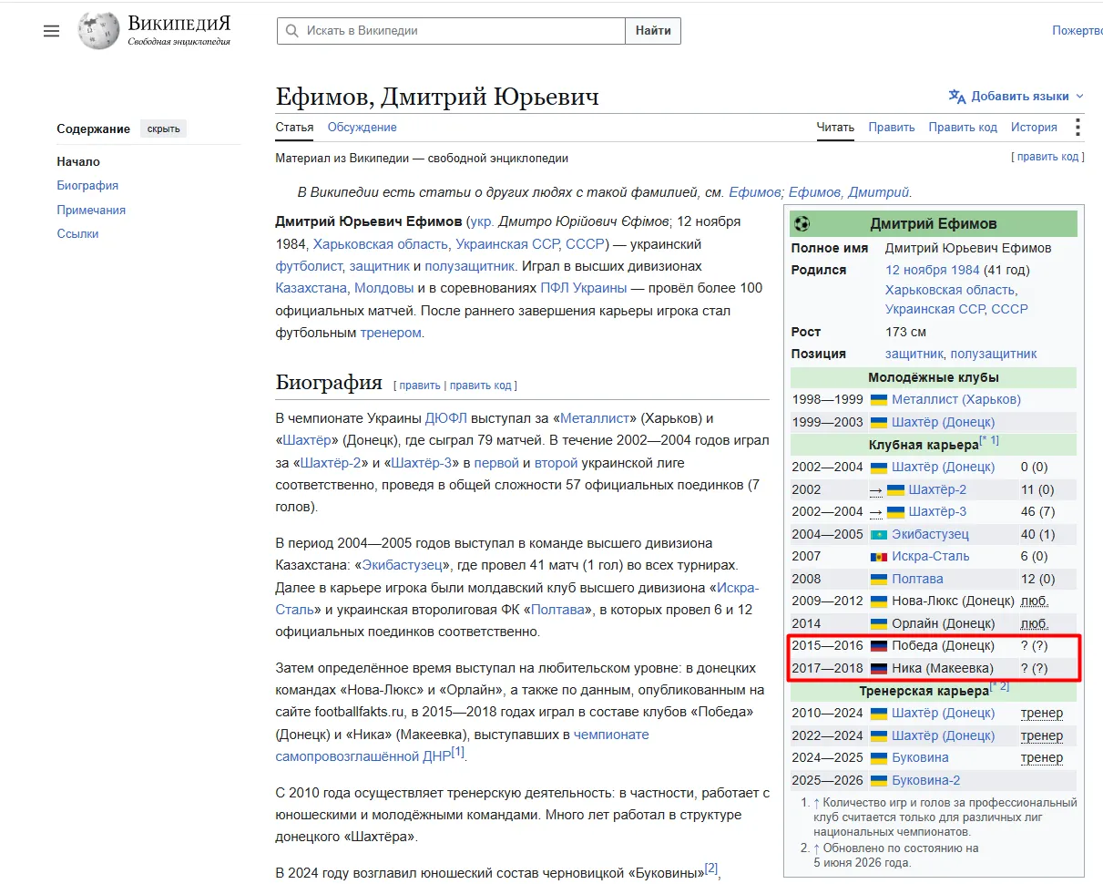Viewport: 1103px width, 884px height.
Task: Open the ПФЛ Украины link
Action: click(584, 288)
